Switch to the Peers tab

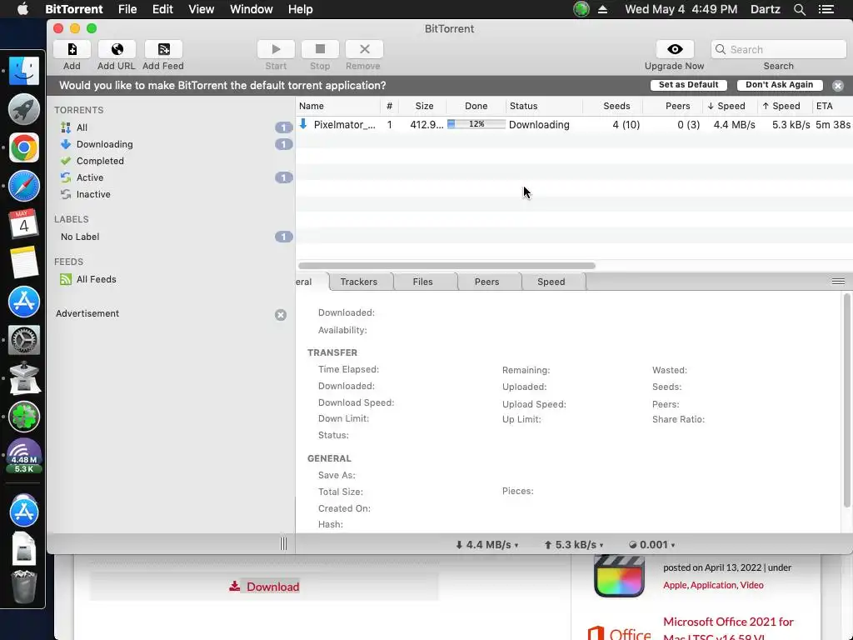(486, 282)
